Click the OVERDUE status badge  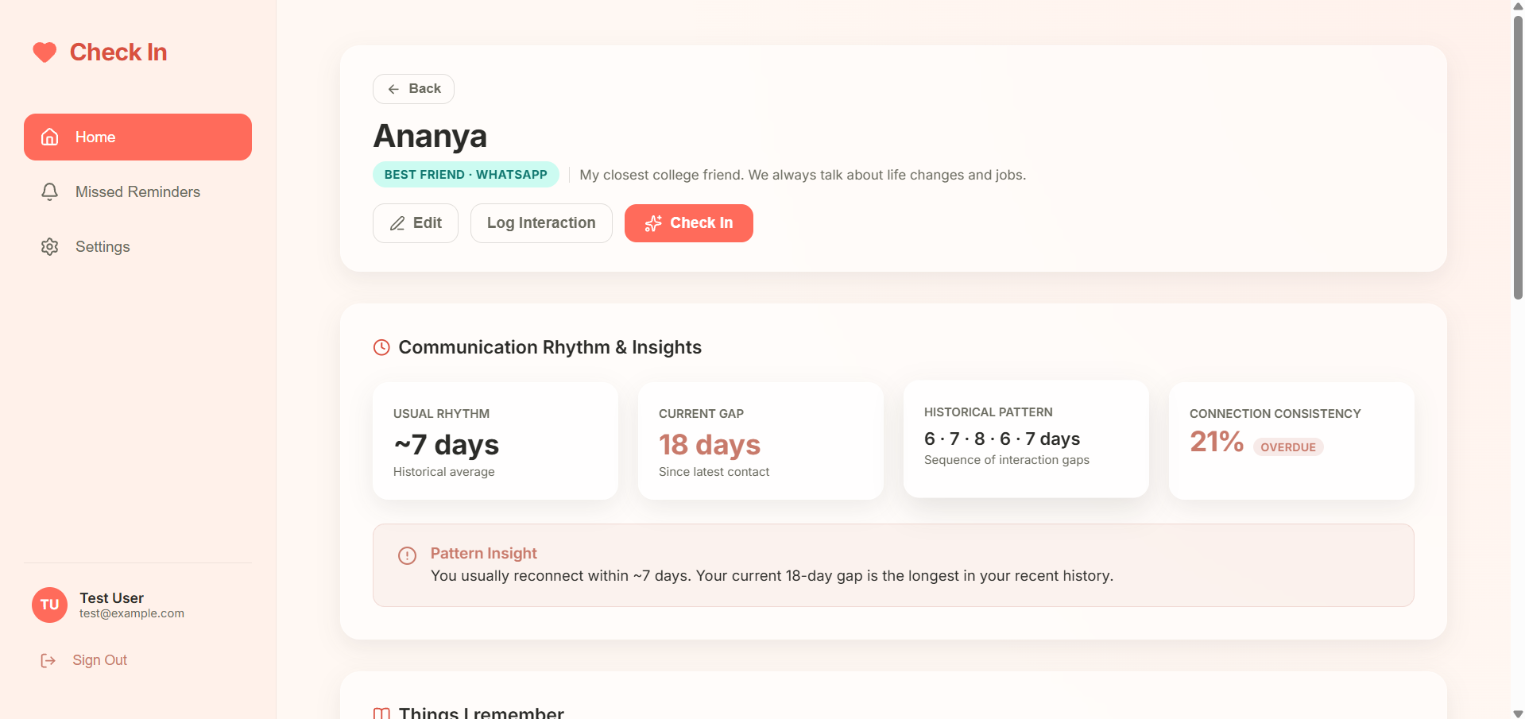click(x=1288, y=447)
